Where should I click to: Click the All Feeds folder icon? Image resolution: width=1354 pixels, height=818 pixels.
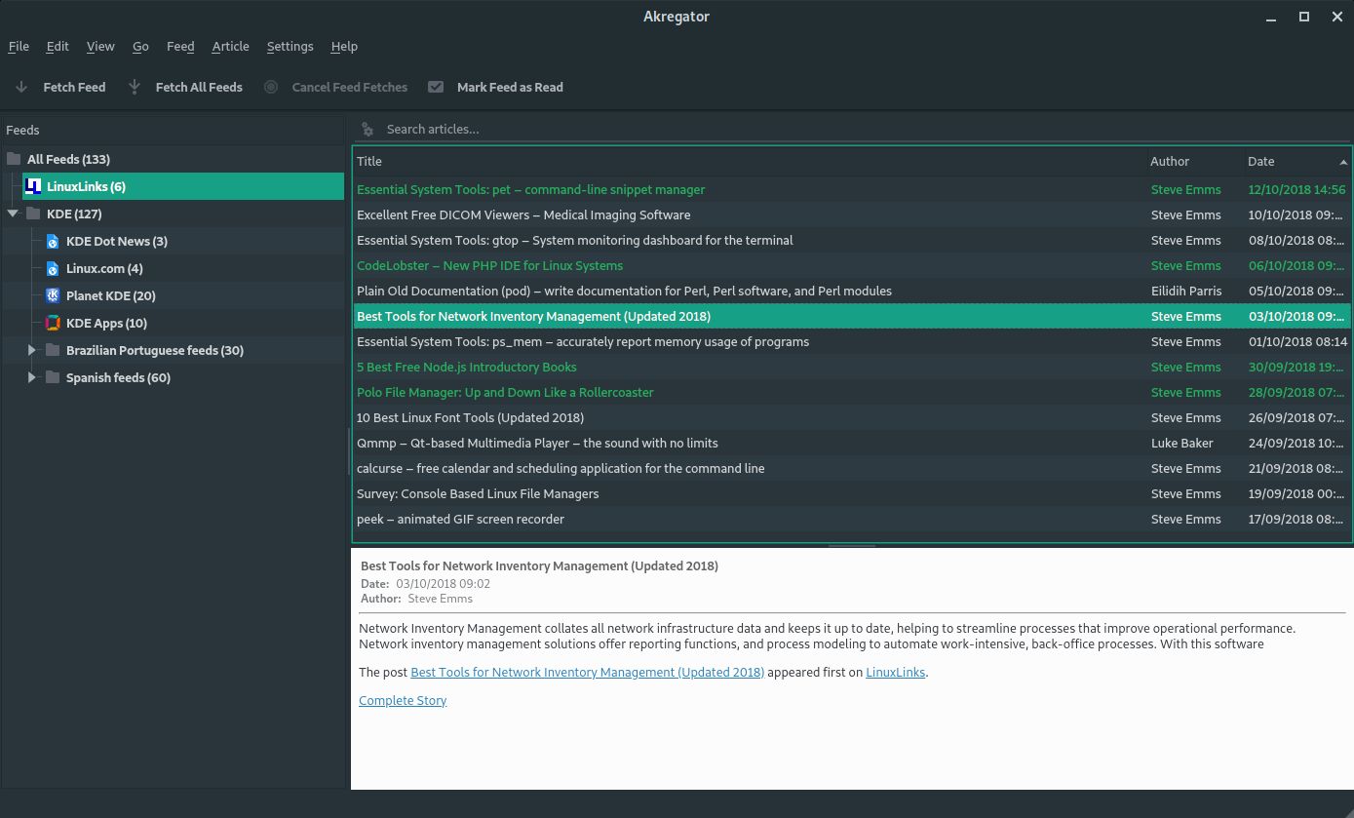tap(14, 159)
